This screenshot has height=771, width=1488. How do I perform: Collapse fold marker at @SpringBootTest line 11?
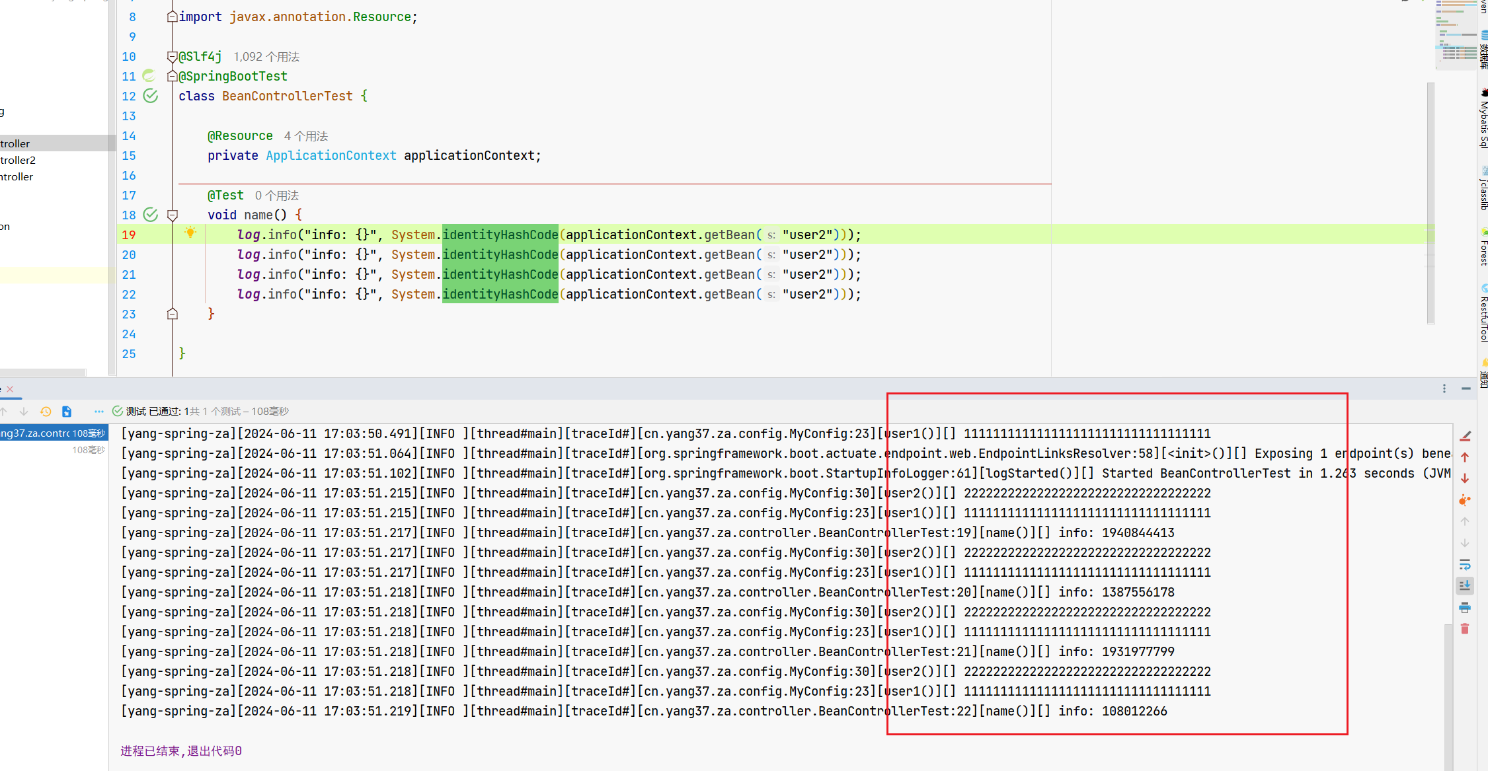click(173, 77)
